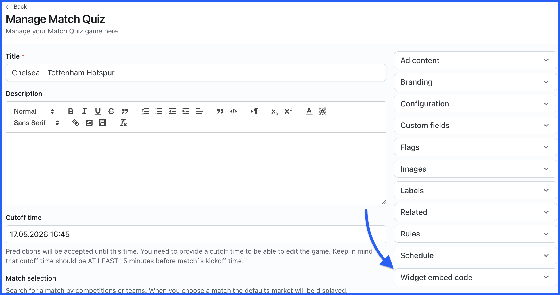560x295 pixels.
Task: Click the code block icon
Action: (233, 111)
